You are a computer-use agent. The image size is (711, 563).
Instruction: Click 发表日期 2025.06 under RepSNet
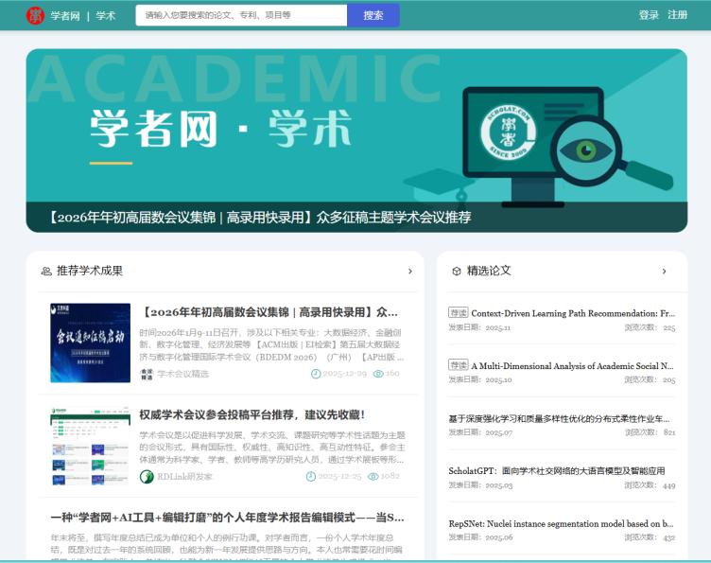pos(480,537)
